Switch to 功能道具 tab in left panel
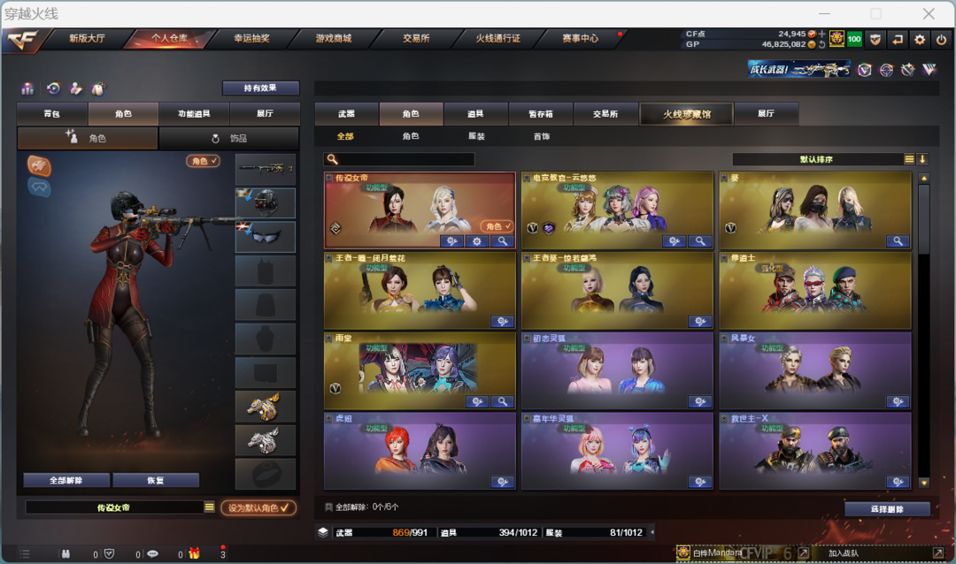 (x=194, y=114)
